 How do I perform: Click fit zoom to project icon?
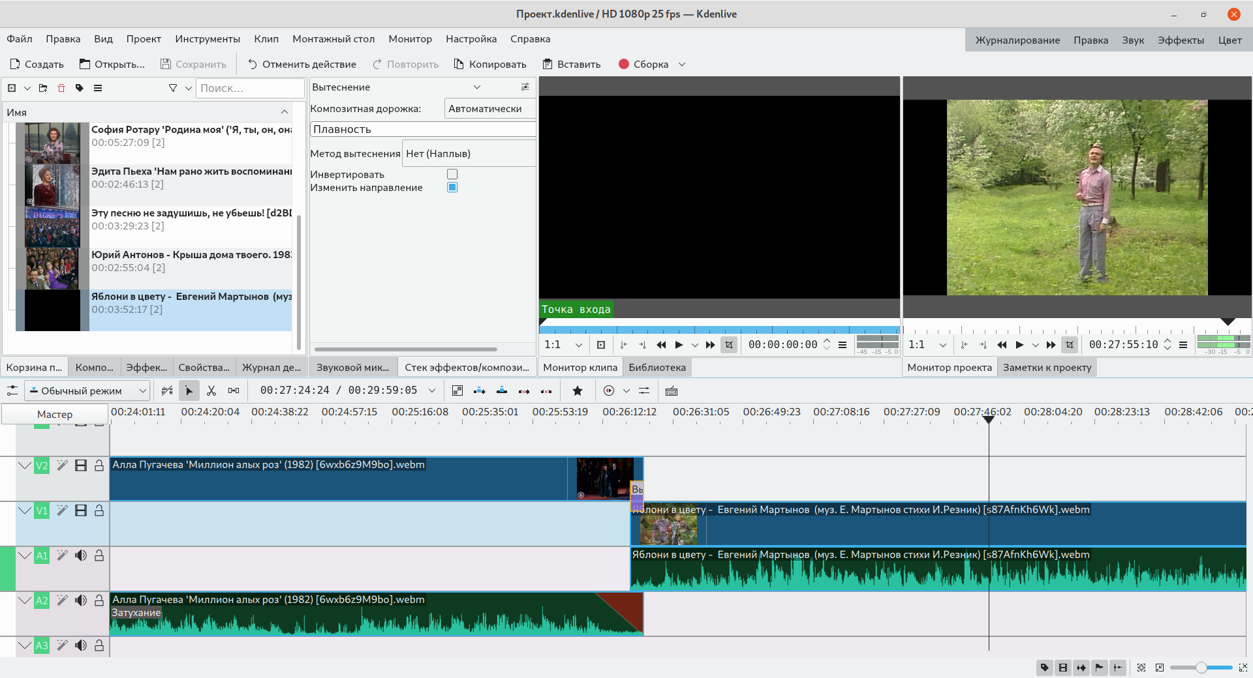click(1141, 668)
